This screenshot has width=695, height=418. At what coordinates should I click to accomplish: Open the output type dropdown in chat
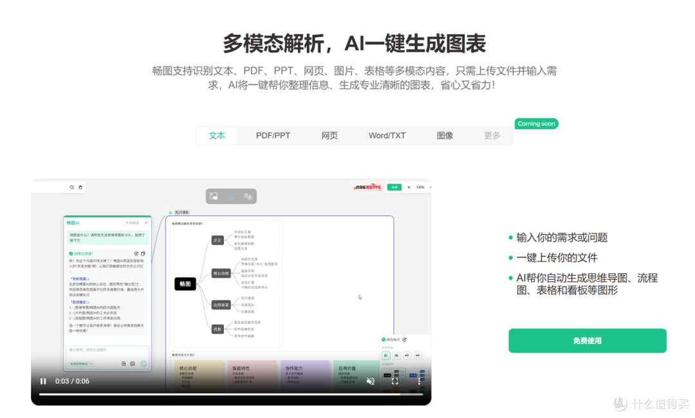pos(81,363)
